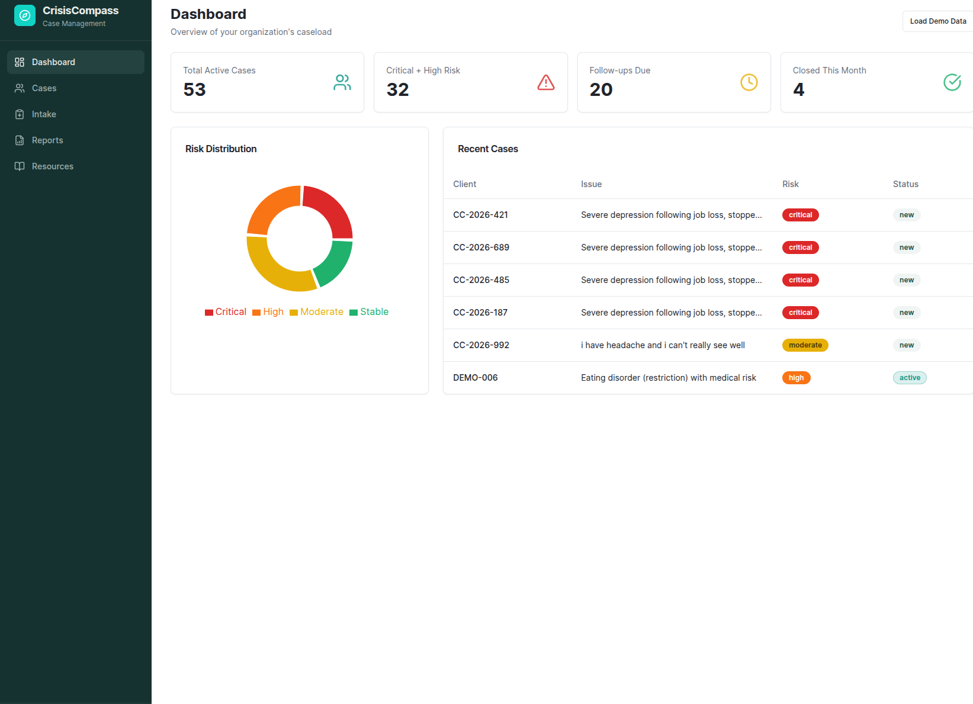Click the critical badge for CC-2026-187
This screenshot has height=704, width=973.
pyautogui.click(x=800, y=313)
